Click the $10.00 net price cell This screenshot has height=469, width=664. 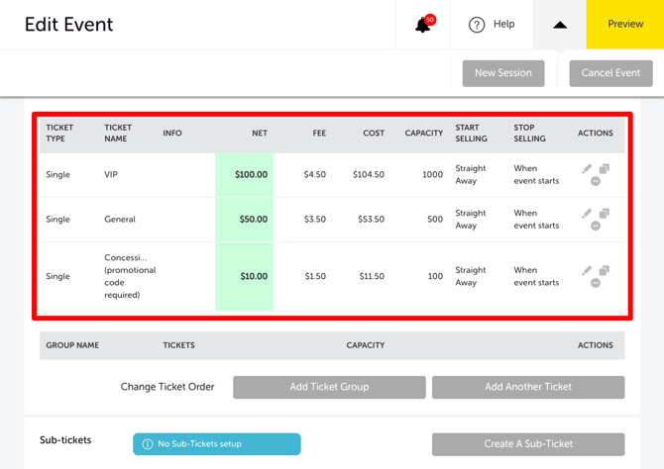tap(245, 277)
